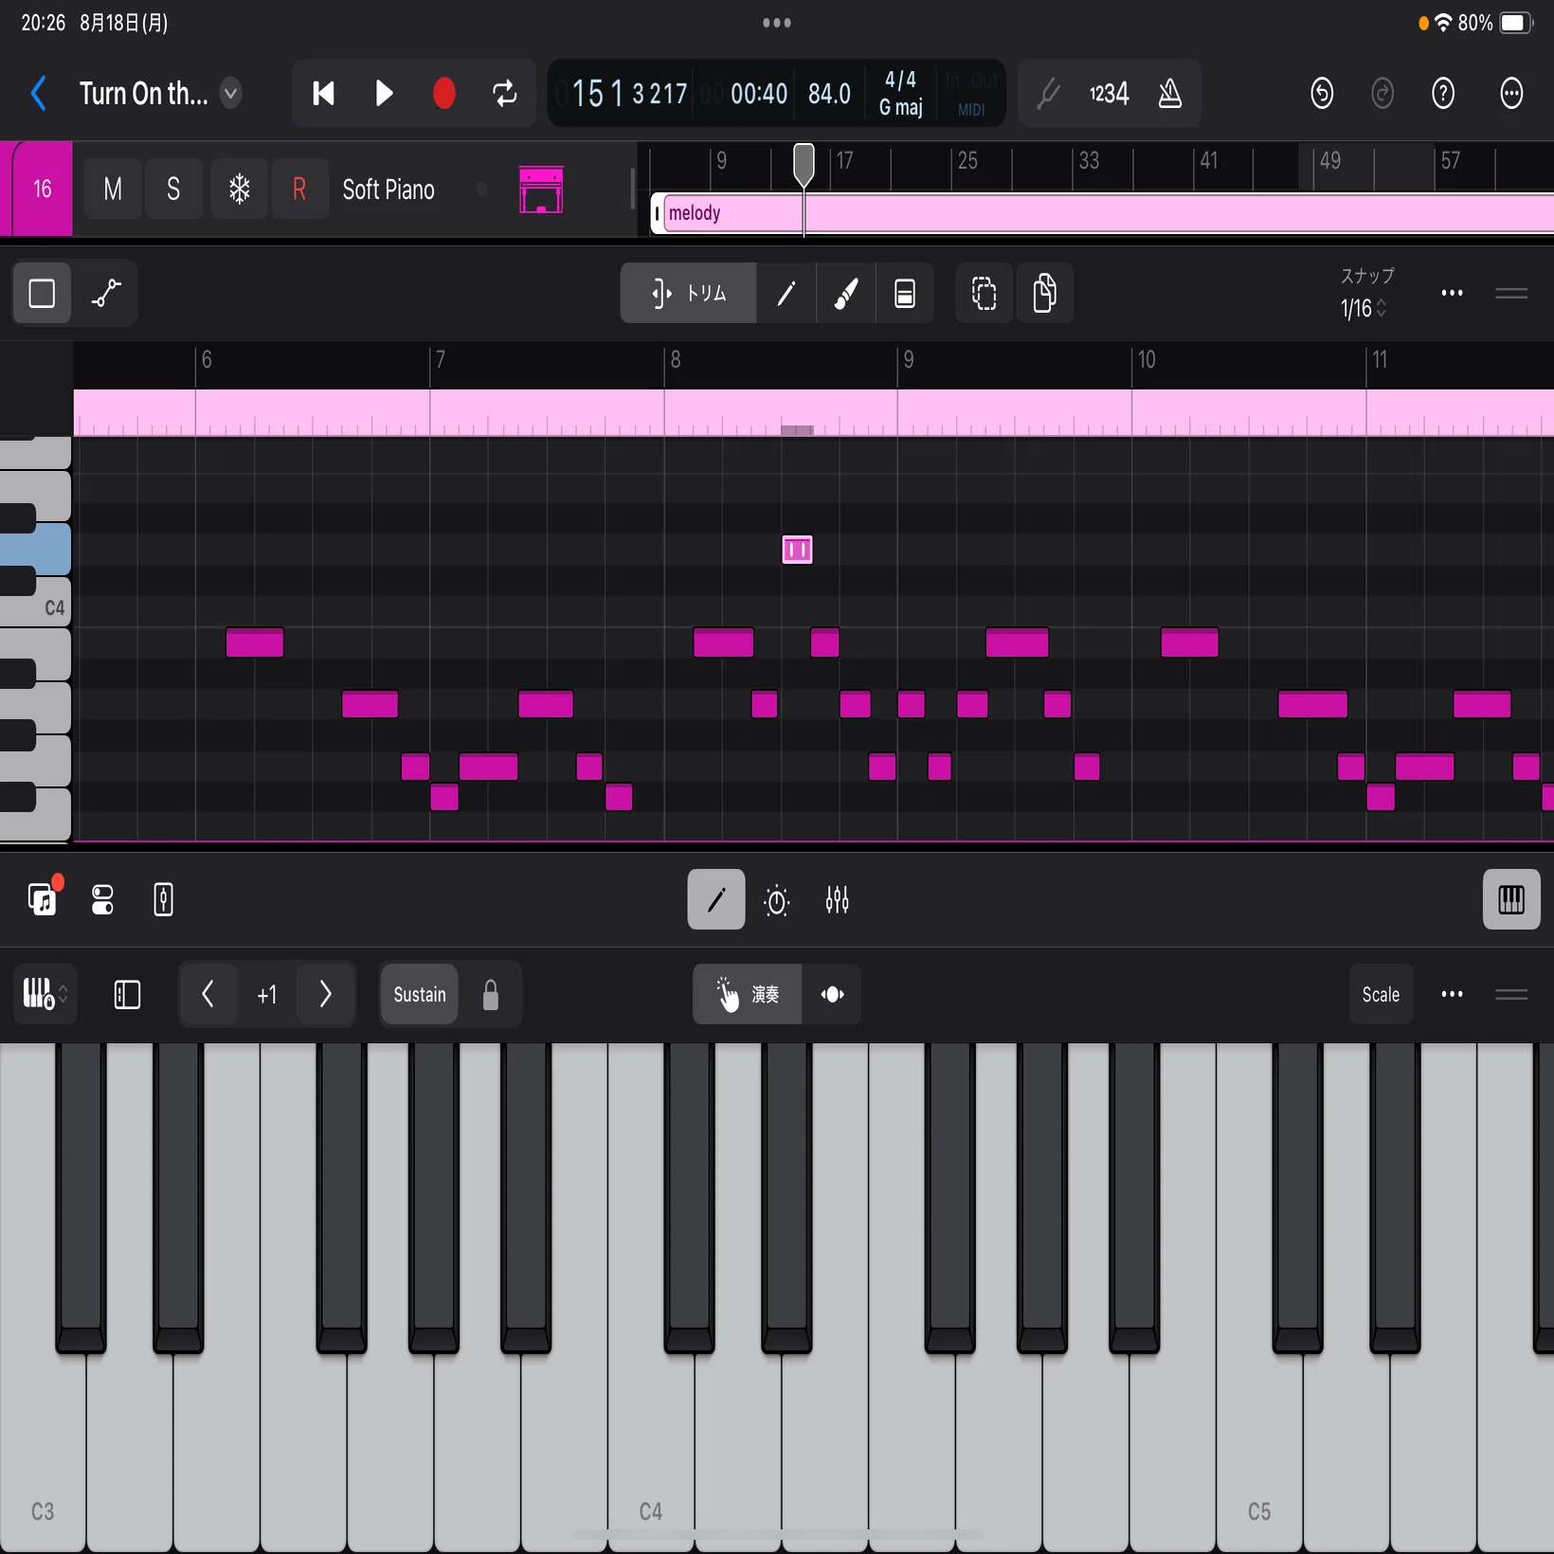Viewport: 1554px width, 1554px height.
Task: Record-enable the Soft Piano track
Action: pos(299,190)
